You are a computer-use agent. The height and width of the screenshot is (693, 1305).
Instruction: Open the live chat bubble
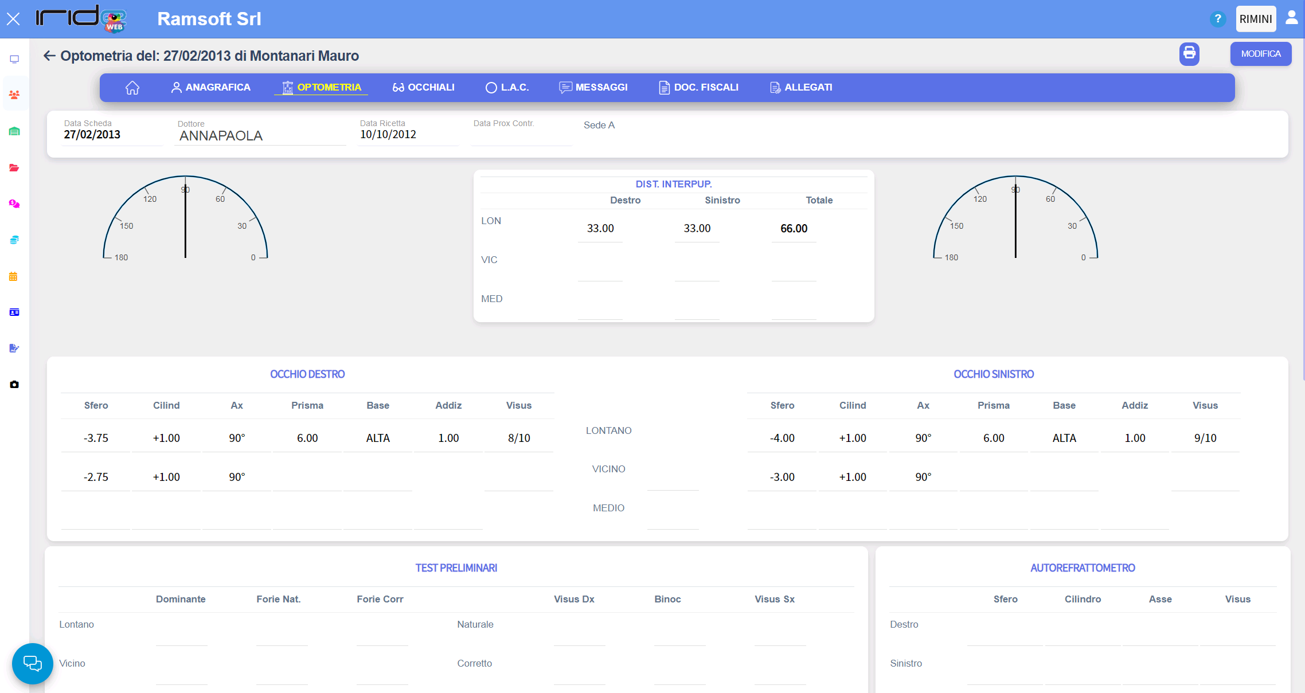tap(33, 663)
